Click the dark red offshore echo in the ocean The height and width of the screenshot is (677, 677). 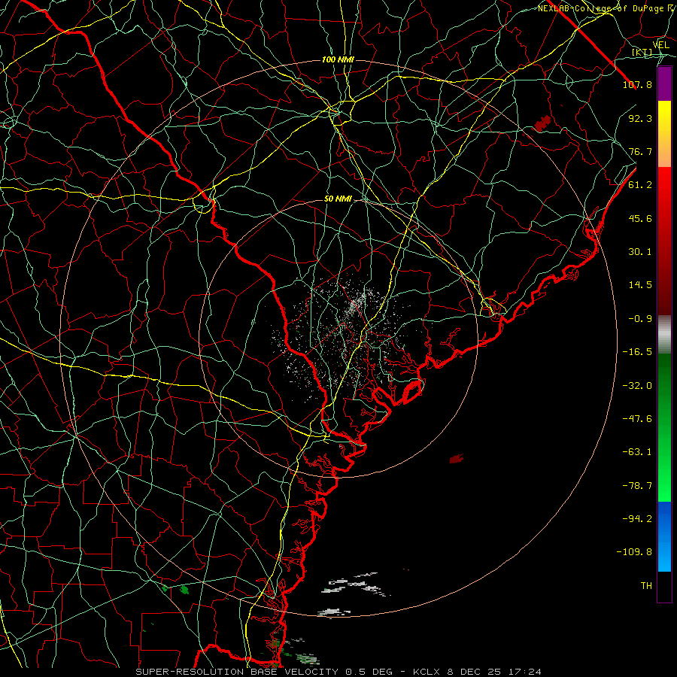tap(457, 459)
